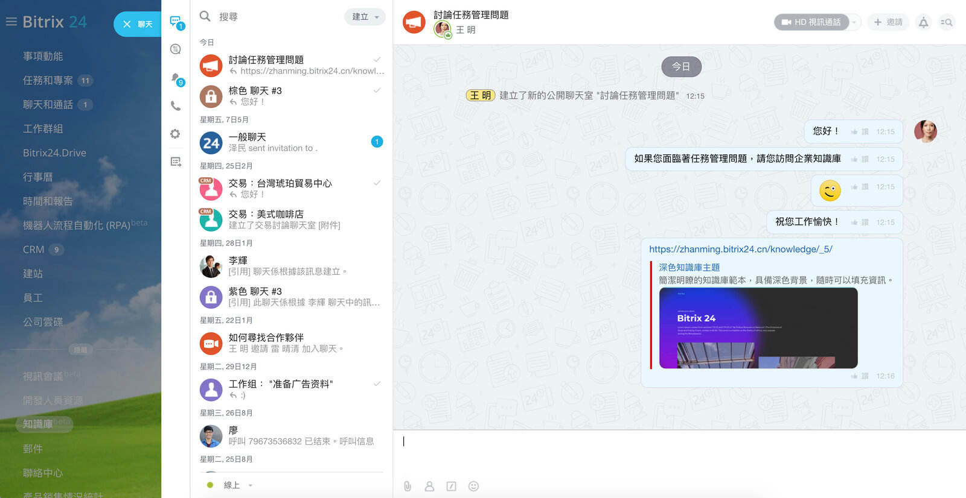Open 工作组： "准备广告资料" chat
The width and height of the screenshot is (966, 498).
[292, 389]
